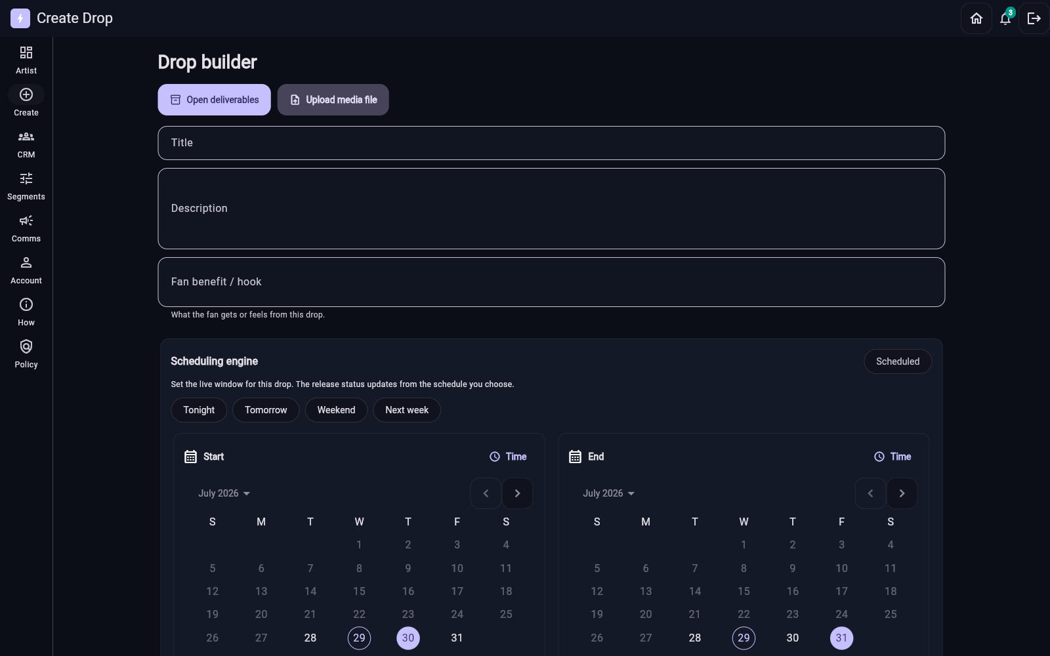Image resolution: width=1050 pixels, height=656 pixels.
Task: Select the Create plus icon in sidebar
Action: pos(26,94)
